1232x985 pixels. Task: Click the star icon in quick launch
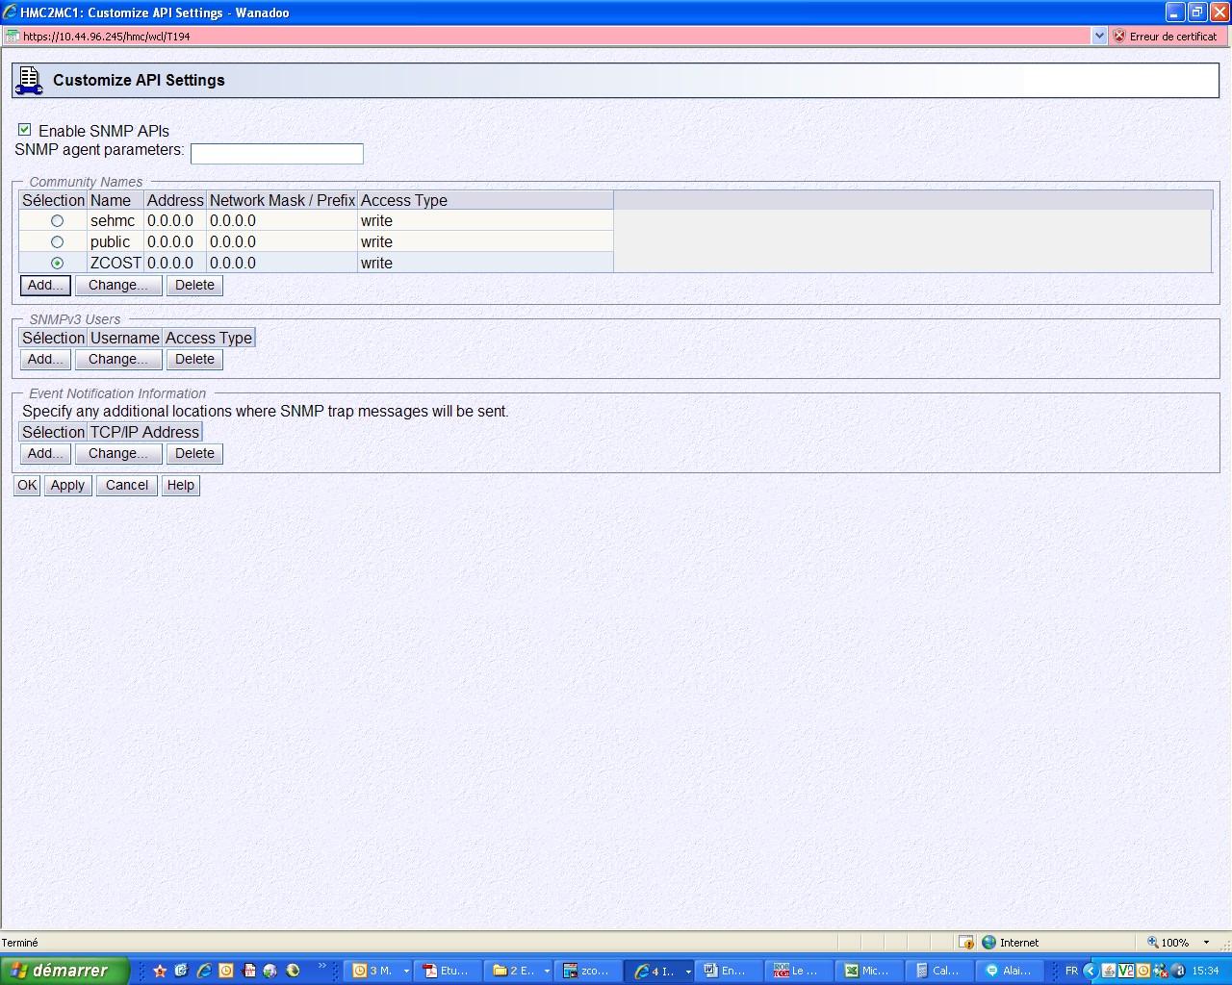(x=160, y=971)
